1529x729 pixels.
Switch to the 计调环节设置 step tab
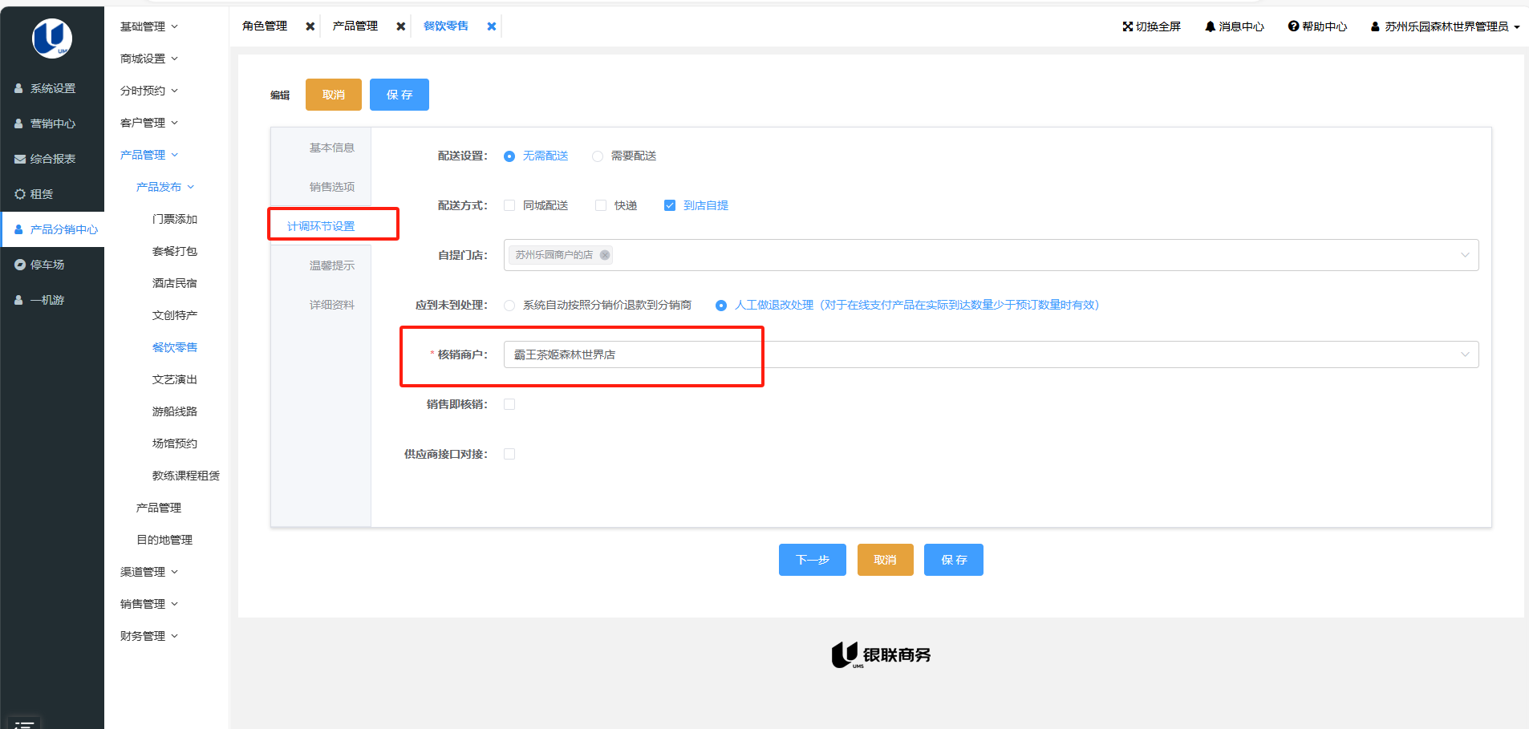[321, 226]
